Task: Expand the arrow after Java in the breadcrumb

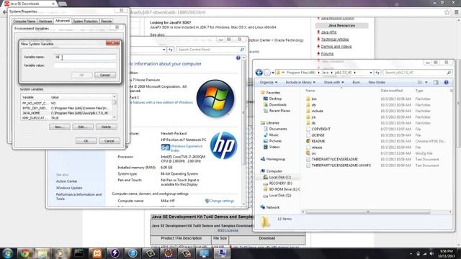Action: 331,73
